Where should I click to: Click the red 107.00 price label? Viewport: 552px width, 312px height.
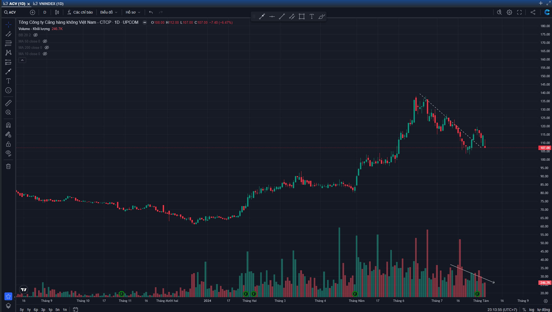point(545,148)
